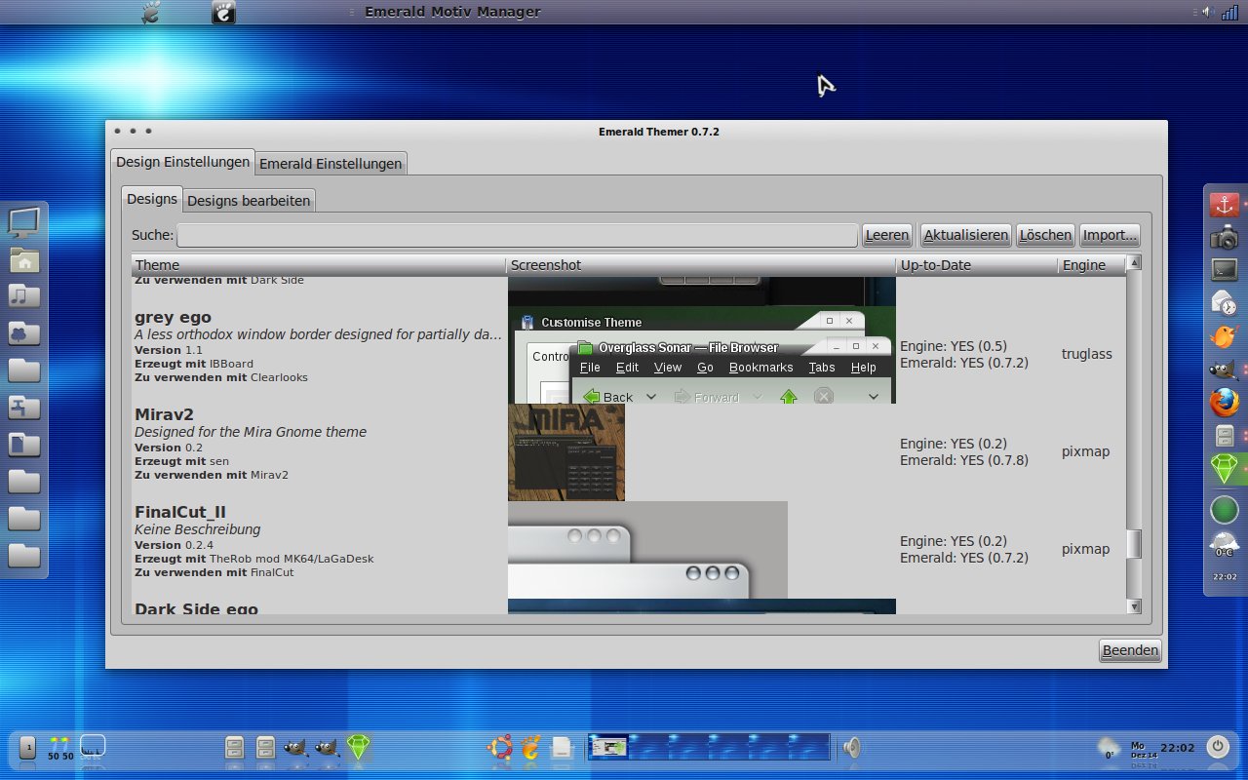The width and height of the screenshot is (1248, 780).
Task: Click the truglass engine cell
Action: [1087, 355]
